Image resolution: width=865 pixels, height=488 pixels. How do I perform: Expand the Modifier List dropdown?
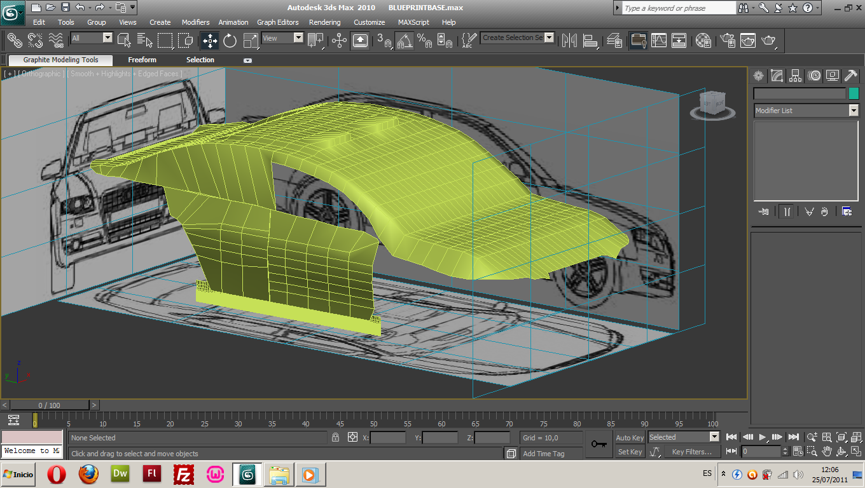pos(854,111)
